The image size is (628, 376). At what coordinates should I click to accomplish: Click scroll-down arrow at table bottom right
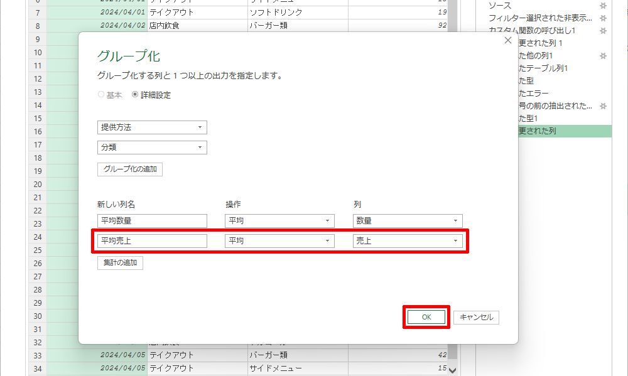452,370
